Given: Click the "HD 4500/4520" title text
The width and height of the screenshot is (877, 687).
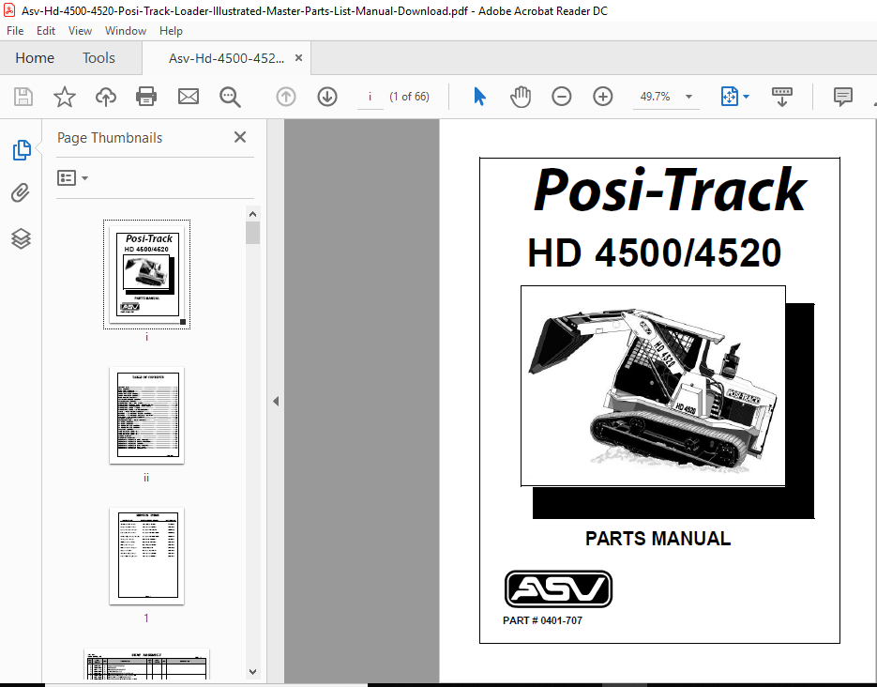Looking at the screenshot, I should [654, 252].
